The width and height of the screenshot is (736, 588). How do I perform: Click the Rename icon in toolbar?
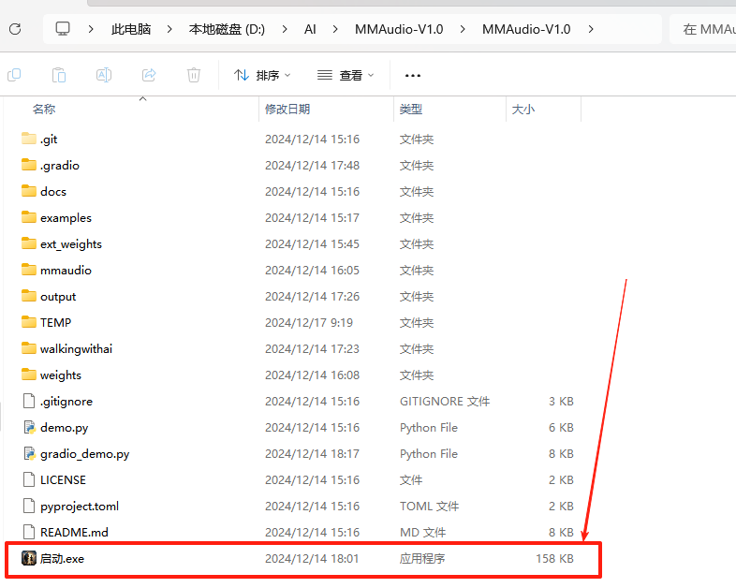(104, 75)
